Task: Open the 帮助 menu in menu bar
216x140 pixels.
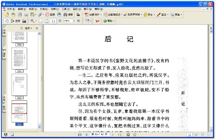Action: (x=99, y=9)
